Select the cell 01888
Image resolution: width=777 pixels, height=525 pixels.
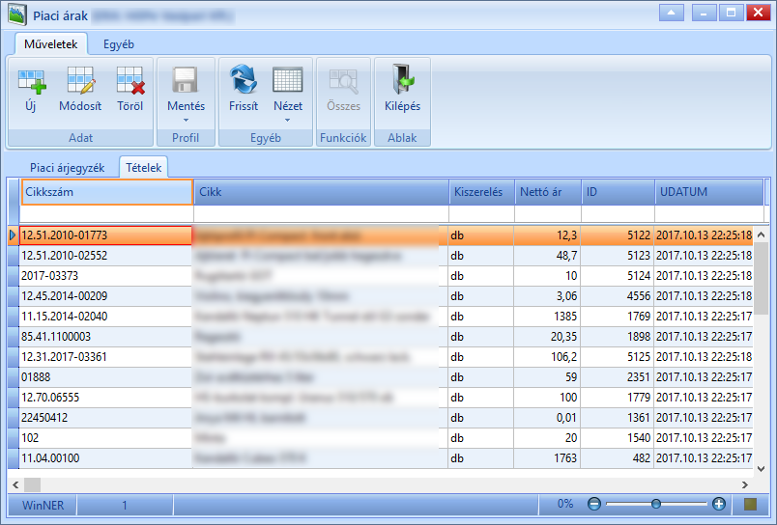[105, 377]
